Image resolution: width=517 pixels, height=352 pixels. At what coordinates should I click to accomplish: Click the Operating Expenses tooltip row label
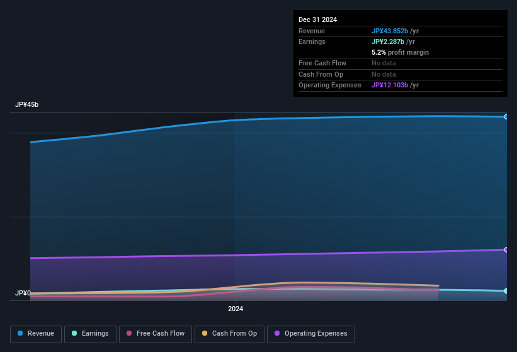tap(330, 85)
